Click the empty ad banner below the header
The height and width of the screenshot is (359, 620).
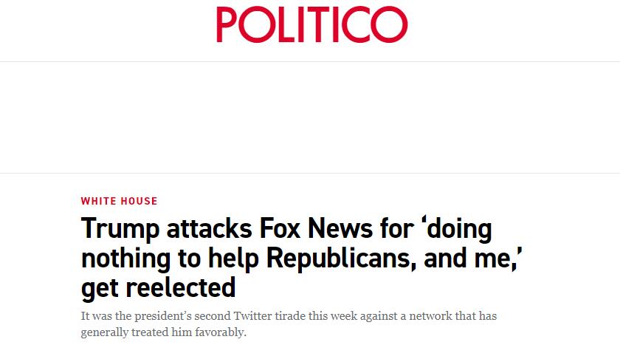click(x=310, y=117)
